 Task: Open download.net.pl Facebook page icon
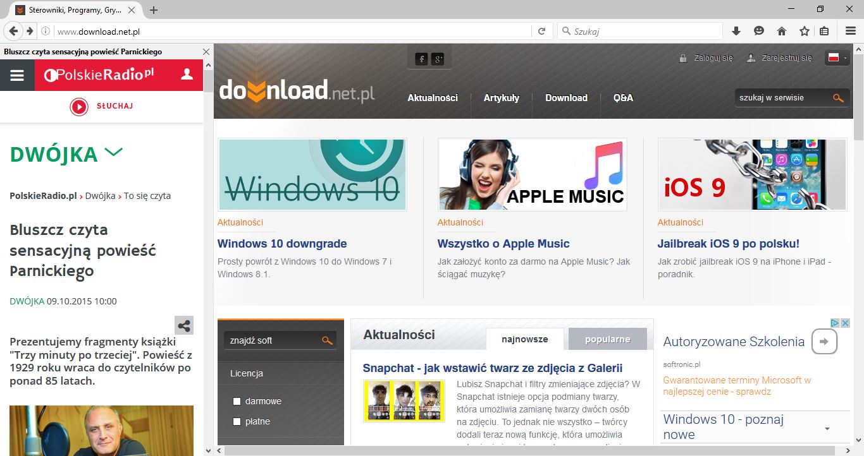tap(421, 59)
